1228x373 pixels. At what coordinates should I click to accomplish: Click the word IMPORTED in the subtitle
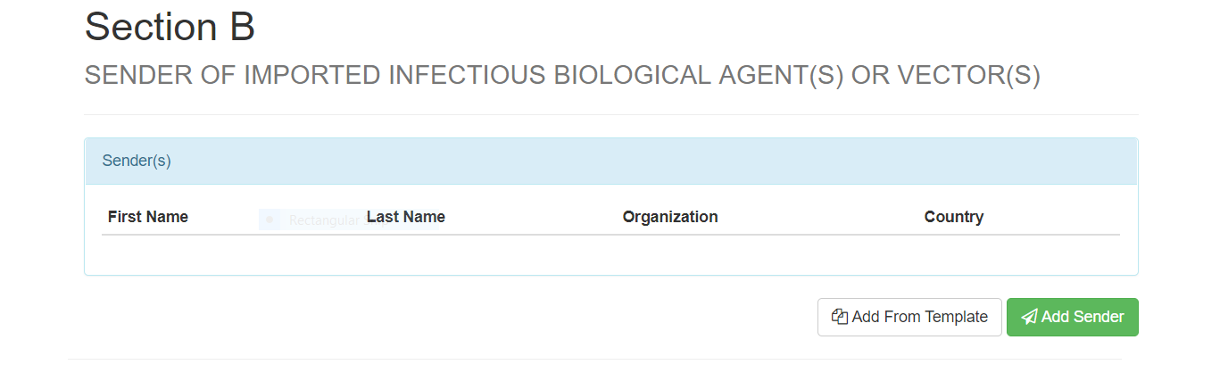point(312,76)
